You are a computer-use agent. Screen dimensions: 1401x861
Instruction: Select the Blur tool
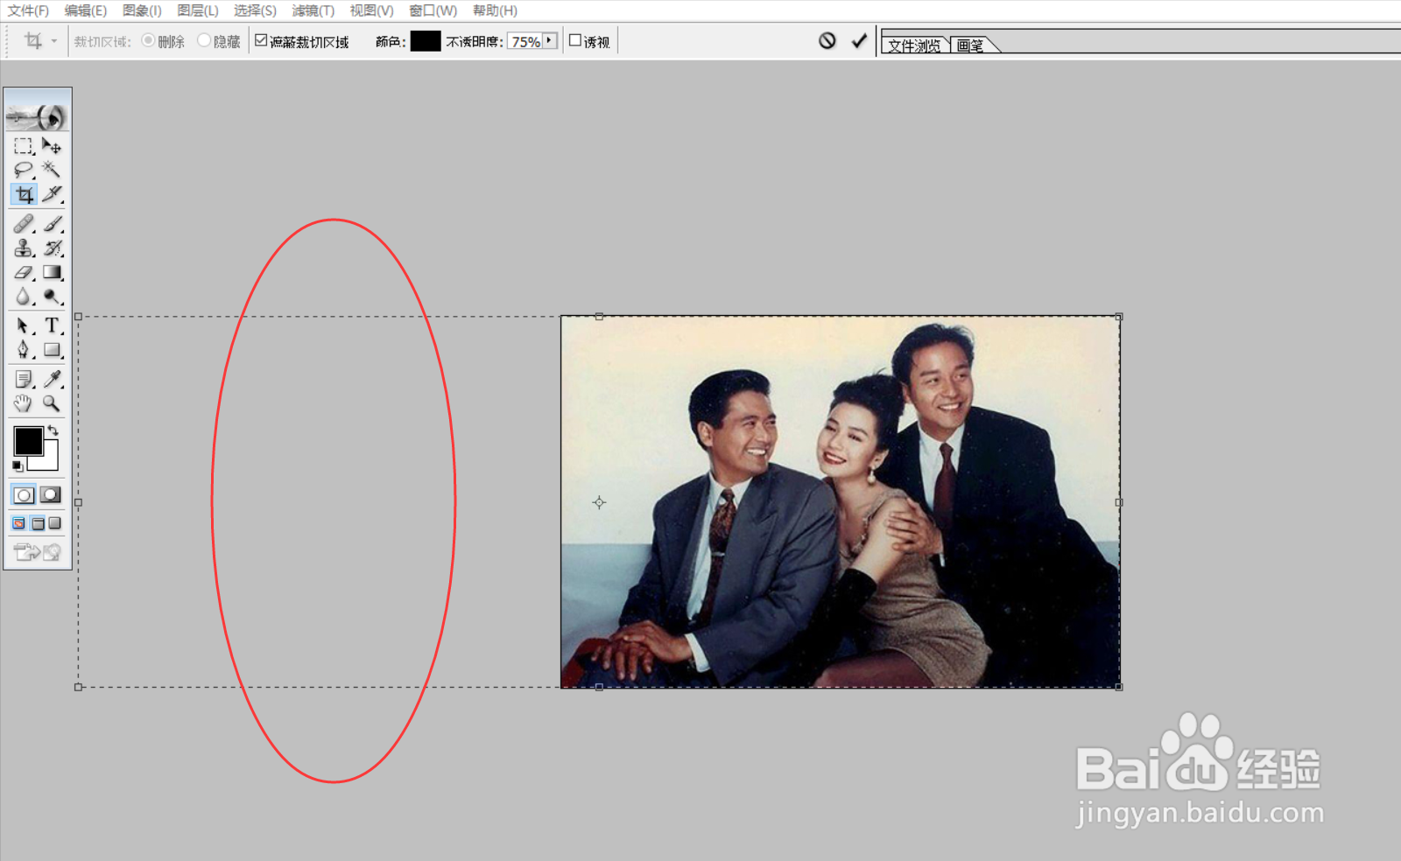click(x=24, y=297)
